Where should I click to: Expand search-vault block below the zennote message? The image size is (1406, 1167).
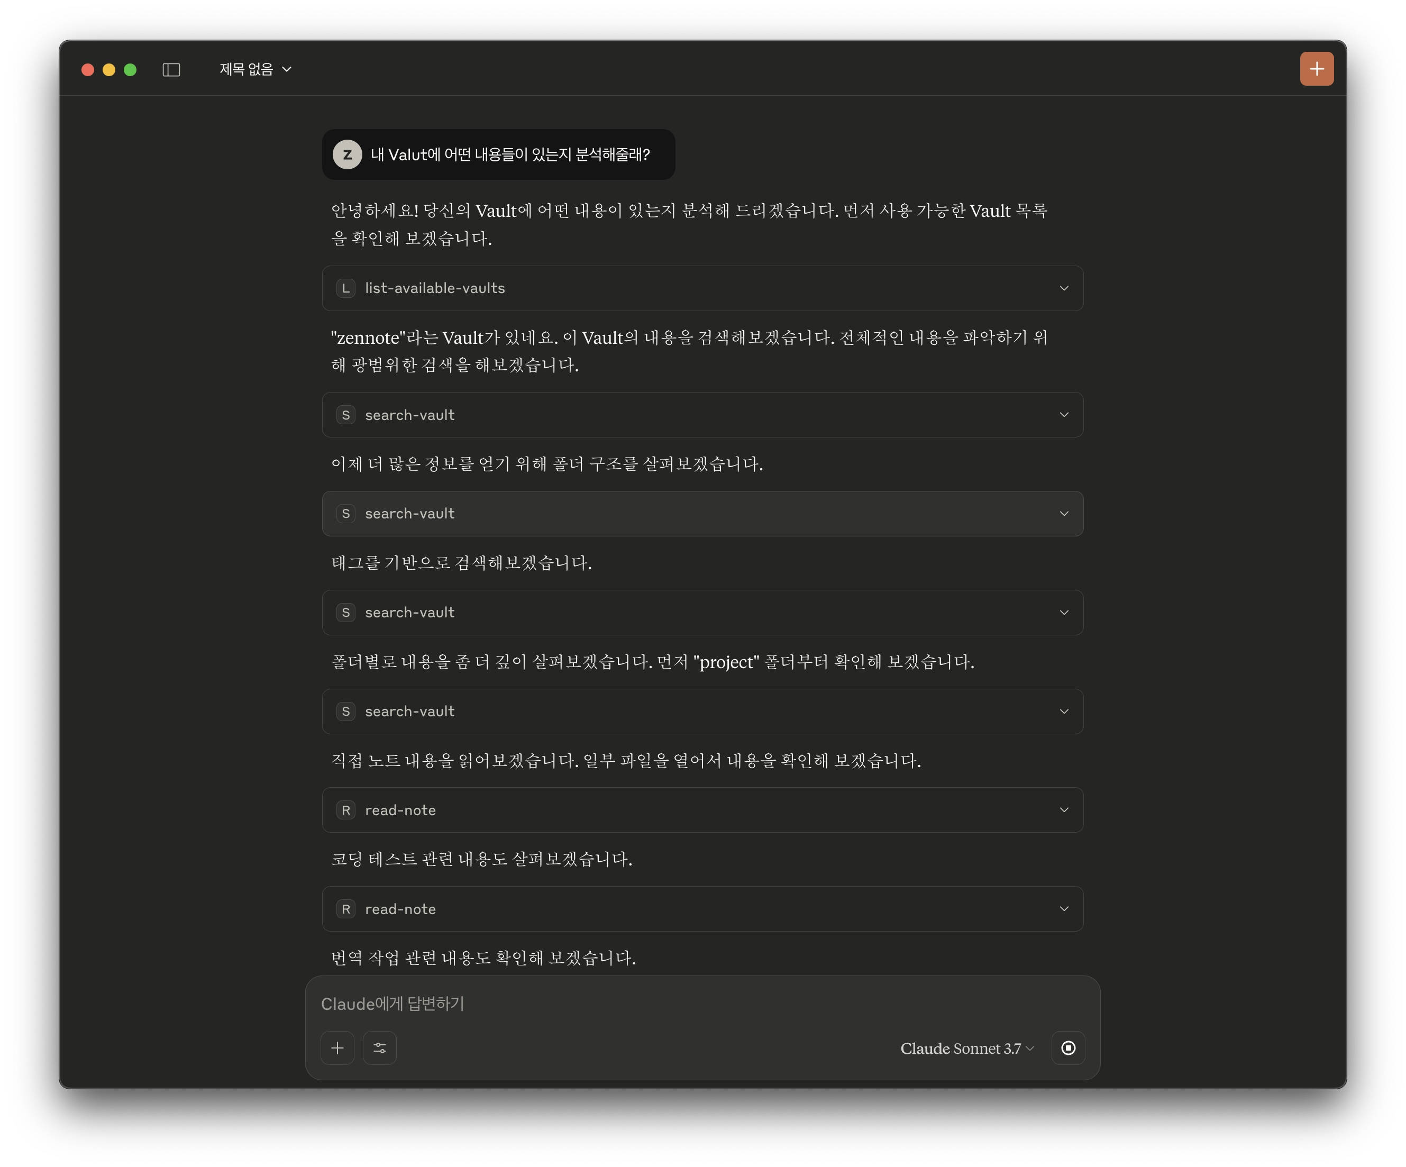pos(702,415)
